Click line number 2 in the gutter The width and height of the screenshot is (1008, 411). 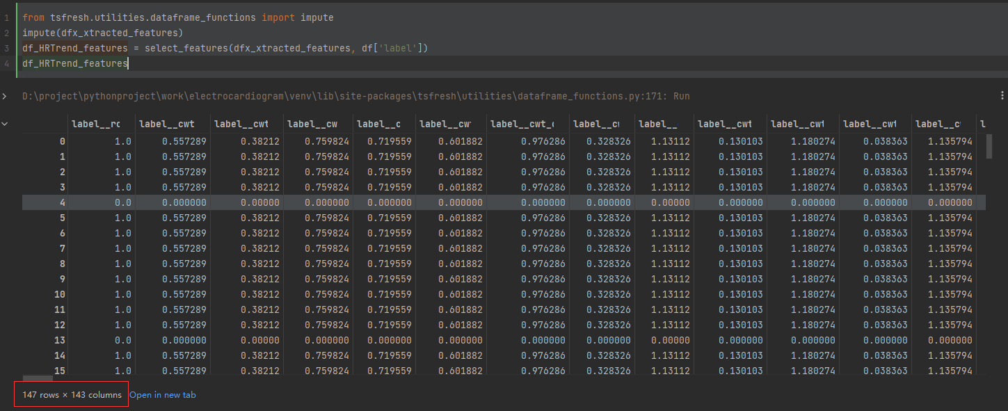6,33
